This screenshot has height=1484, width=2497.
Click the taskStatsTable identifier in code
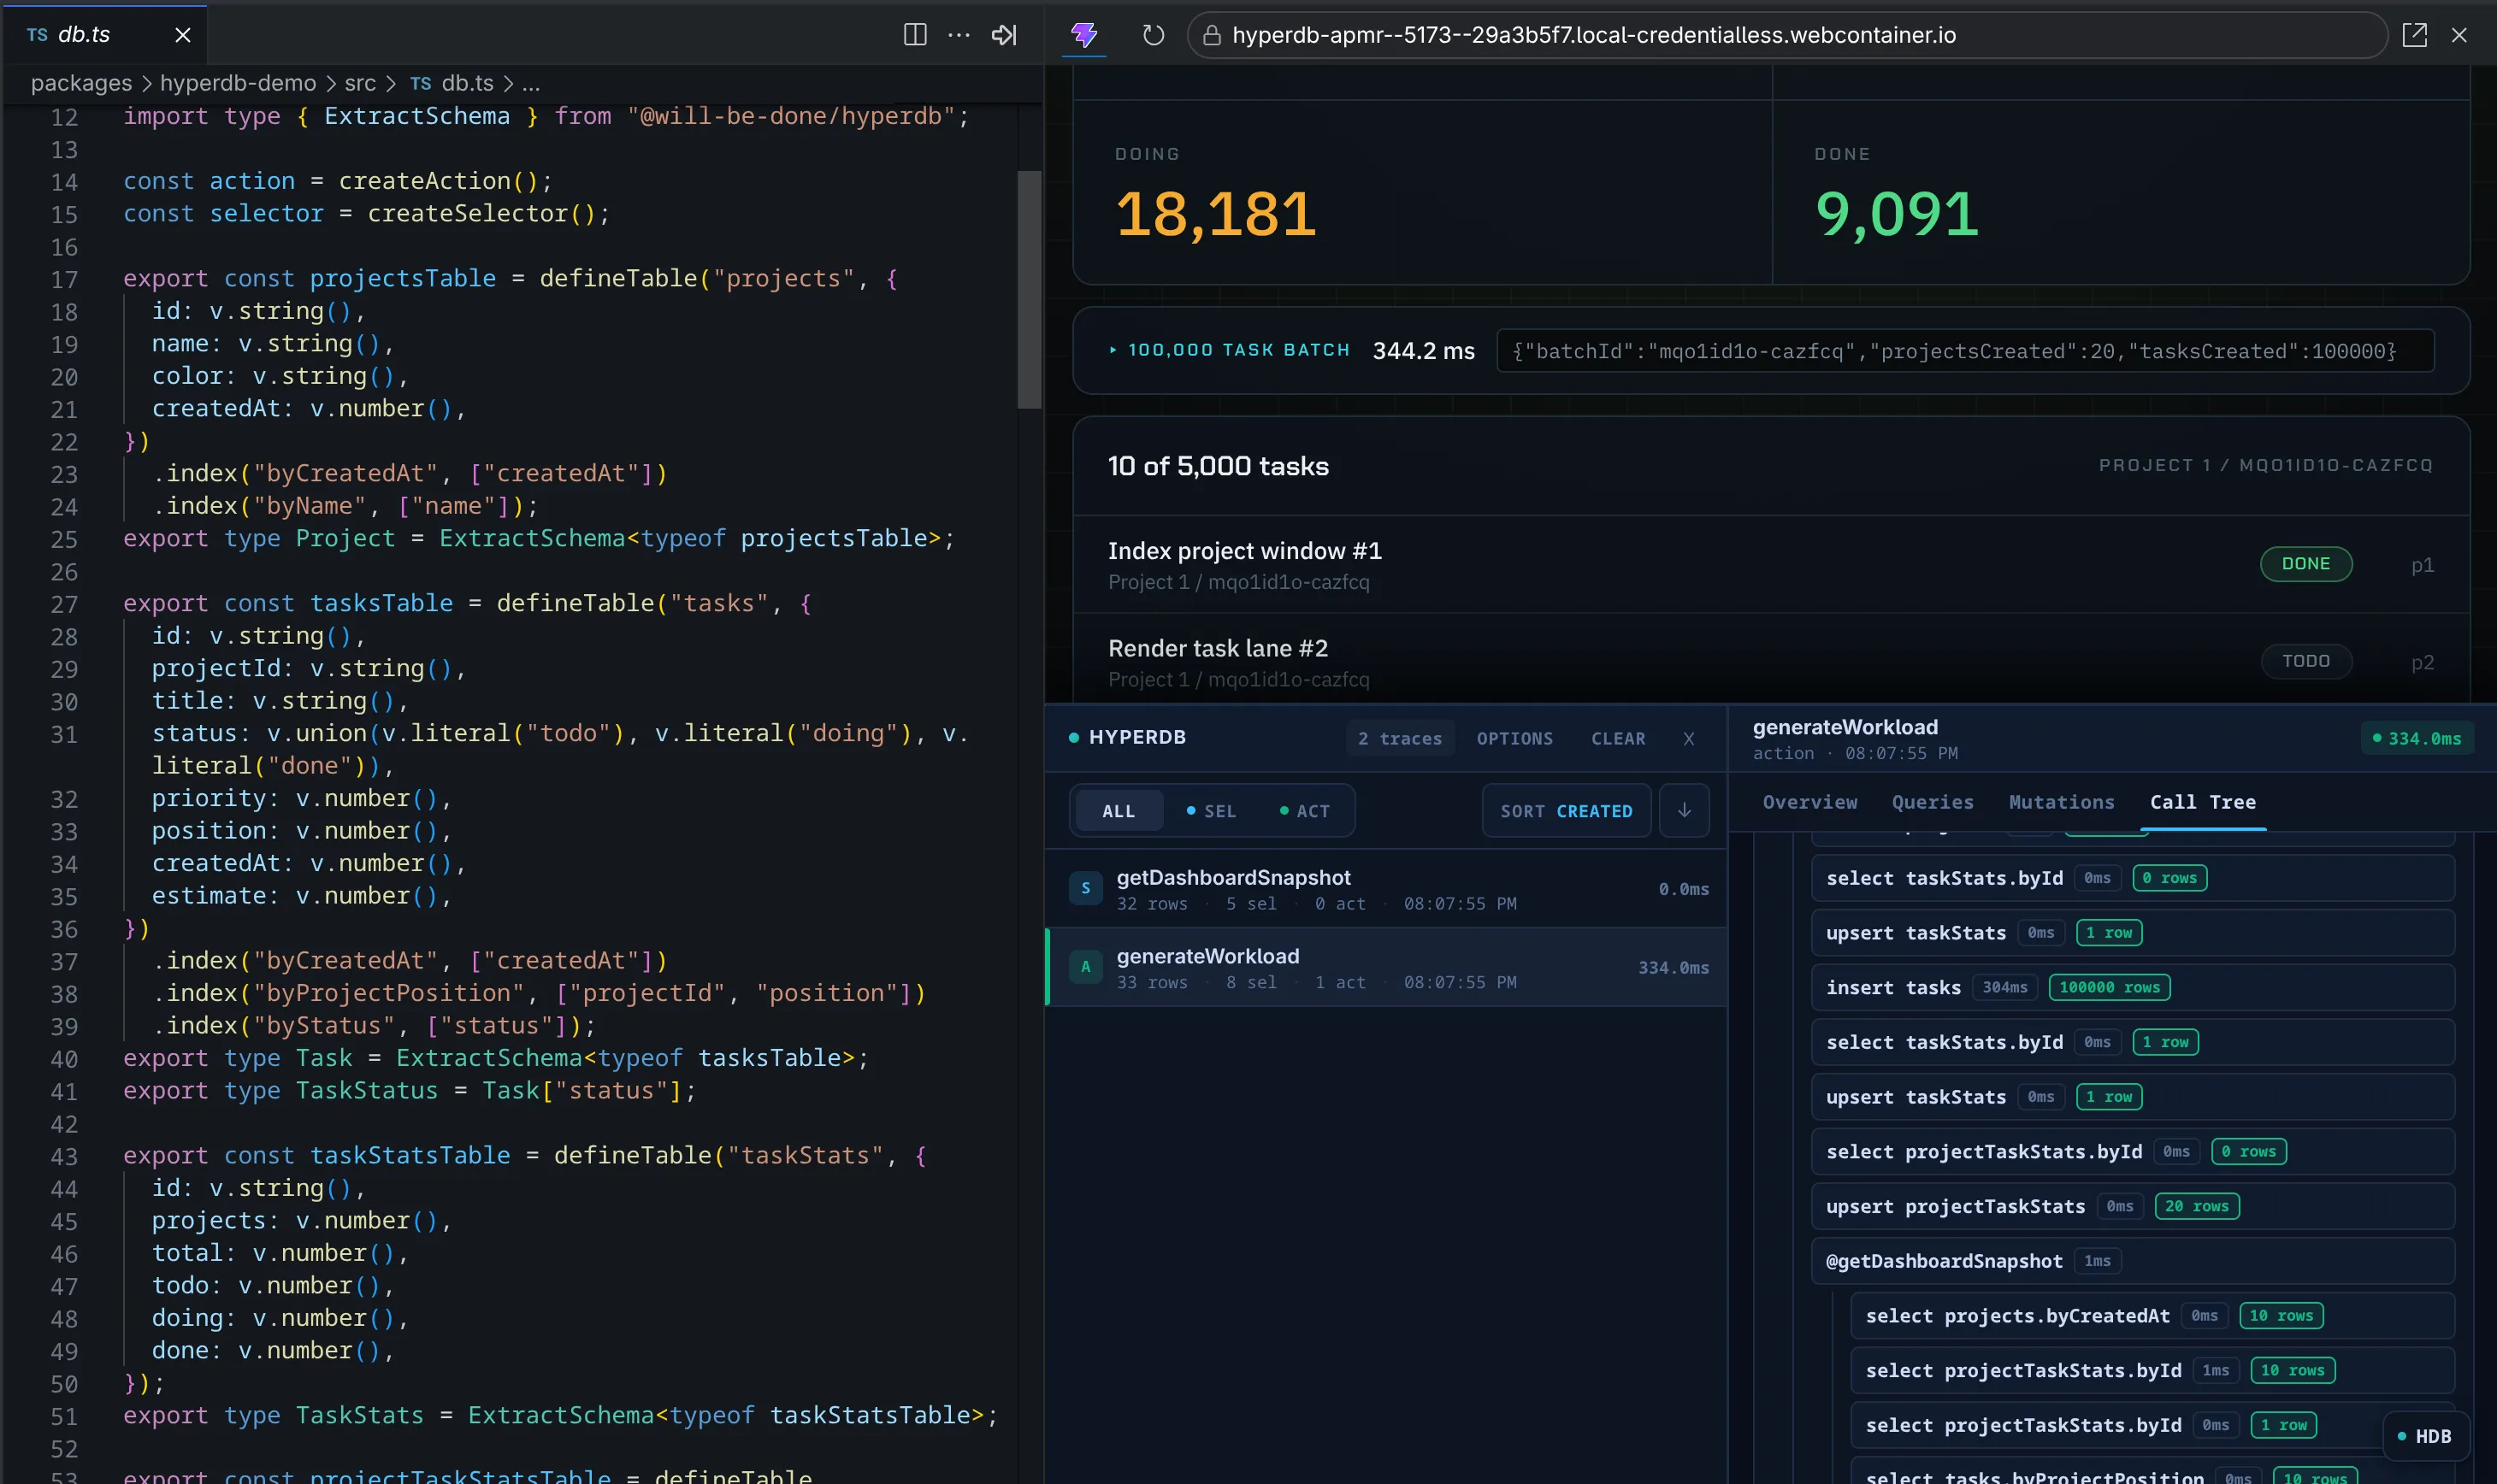[x=410, y=1155]
